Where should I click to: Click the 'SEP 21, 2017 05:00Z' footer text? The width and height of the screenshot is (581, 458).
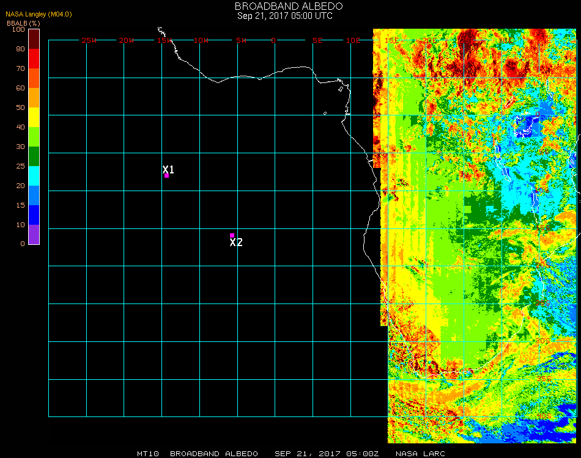(x=327, y=454)
